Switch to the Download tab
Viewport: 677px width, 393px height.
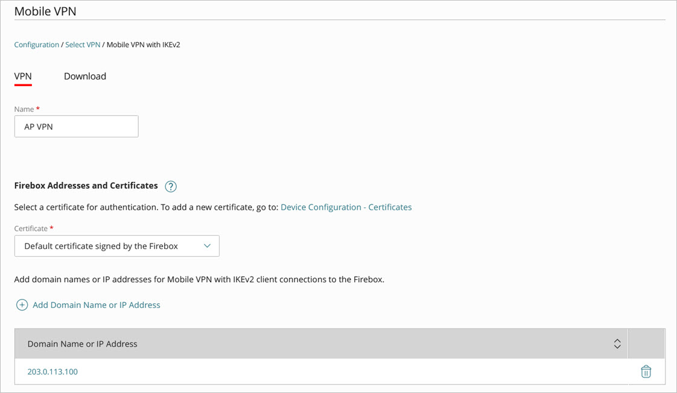pyautogui.click(x=84, y=76)
